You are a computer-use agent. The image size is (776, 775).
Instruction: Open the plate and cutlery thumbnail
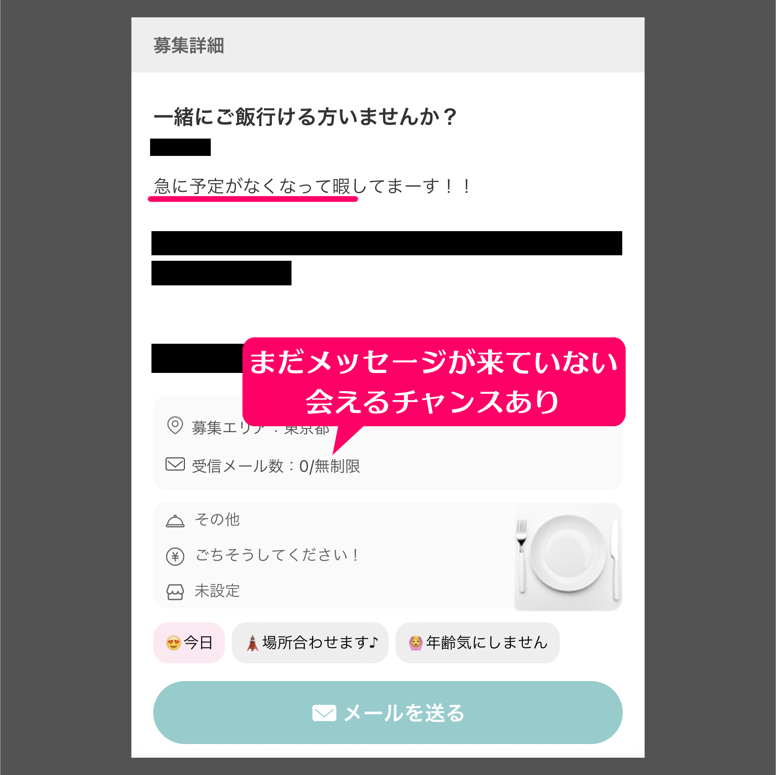[x=568, y=557]
